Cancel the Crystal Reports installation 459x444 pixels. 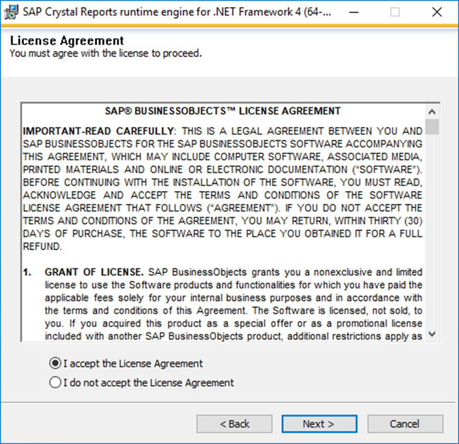pos(405,423)
